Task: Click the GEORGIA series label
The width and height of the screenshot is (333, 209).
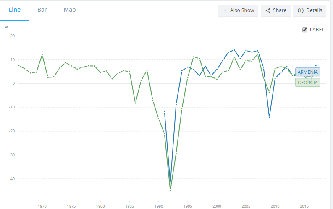Action: tap(308, 83)
